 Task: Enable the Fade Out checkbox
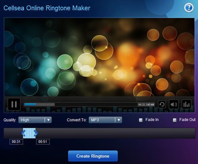pyautogui.click(x=175, y=120)
